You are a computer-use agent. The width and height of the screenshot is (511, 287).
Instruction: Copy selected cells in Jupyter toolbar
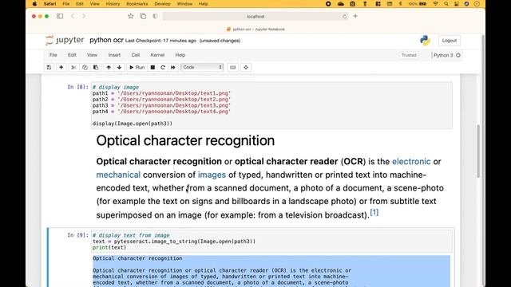point(85,67)
